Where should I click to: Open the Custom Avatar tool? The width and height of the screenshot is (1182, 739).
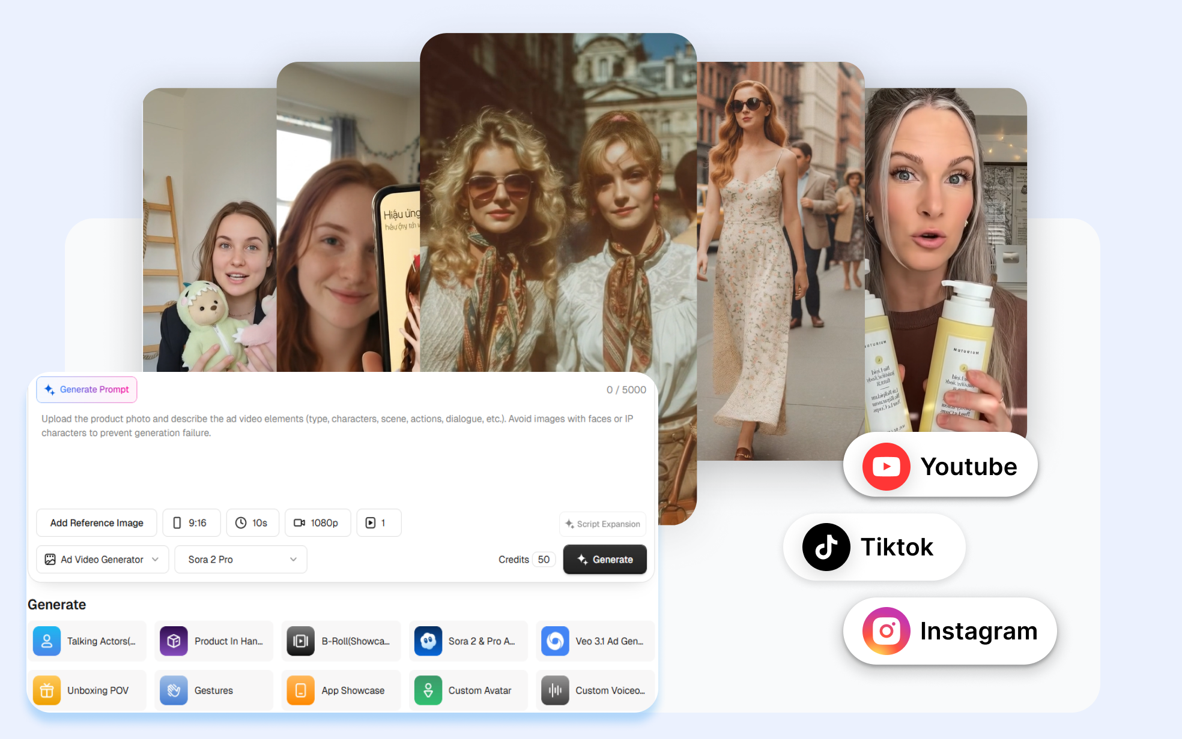pos(468,690)
